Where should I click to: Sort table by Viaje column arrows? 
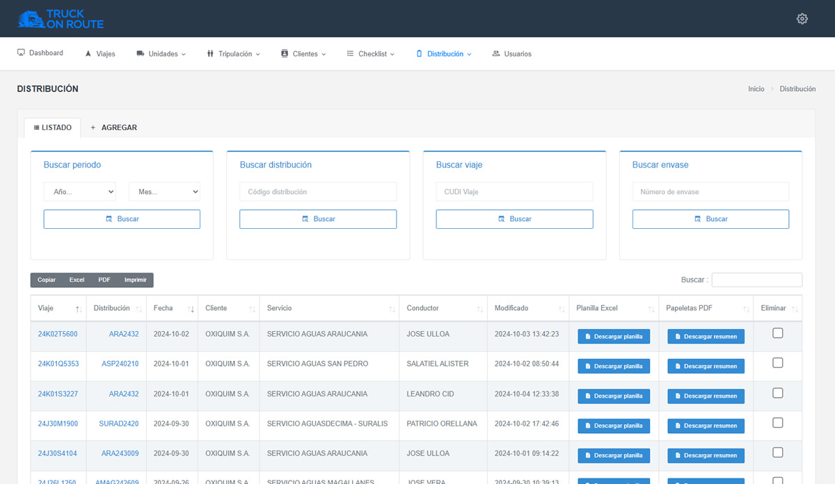pyautogui.click(x=79, y=309)
